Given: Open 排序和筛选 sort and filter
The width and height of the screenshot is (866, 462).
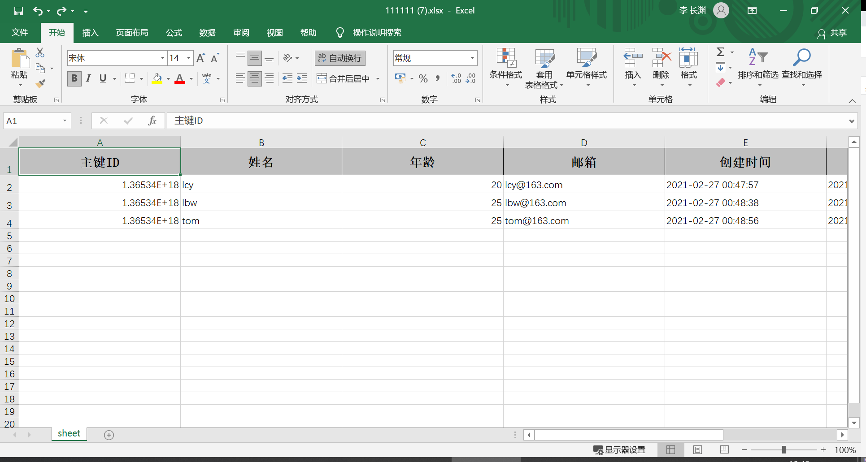Looking at the screenshot, I should [758, 67].
